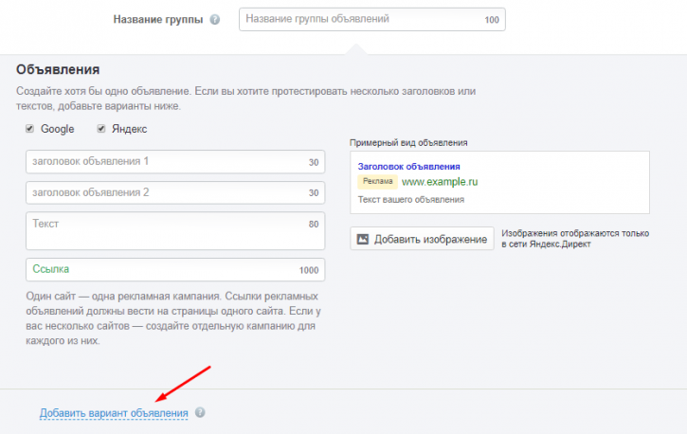Click picture icon in Добавить изображение button
Image resolution: width=687 pixels, height=434 pixels.
click(363, 239)
